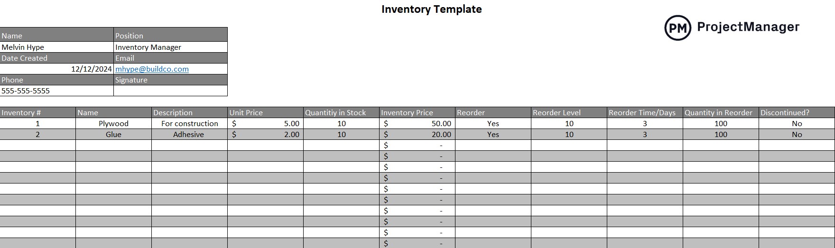Image resolution: width=835 pixels, height=248 pixels.
Task: Open the mhype@buildco.com email link
Action: [152, 69]
